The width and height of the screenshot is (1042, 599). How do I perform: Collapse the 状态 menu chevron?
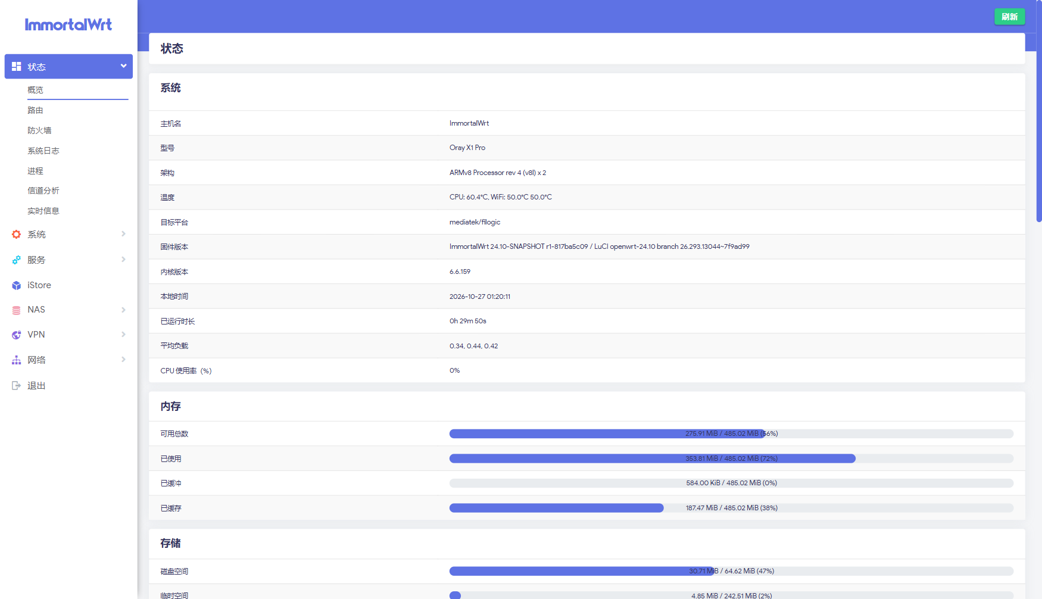(123, 66)
